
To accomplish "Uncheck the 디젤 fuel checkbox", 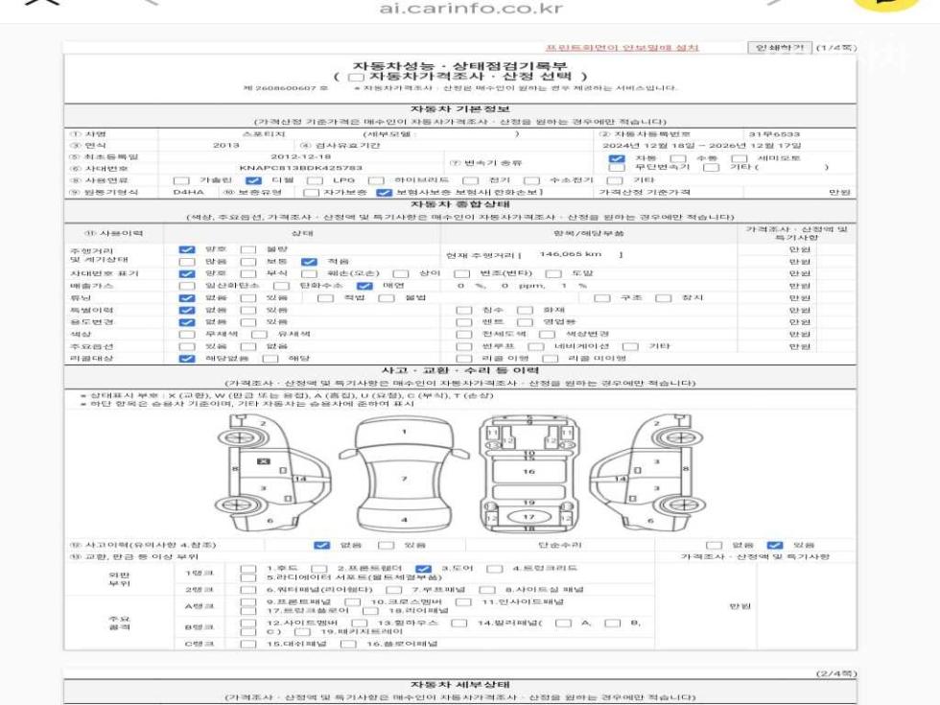I will [x=253, y=180].
